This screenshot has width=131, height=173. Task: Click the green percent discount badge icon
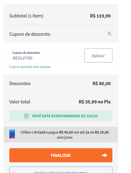point(26,116)
